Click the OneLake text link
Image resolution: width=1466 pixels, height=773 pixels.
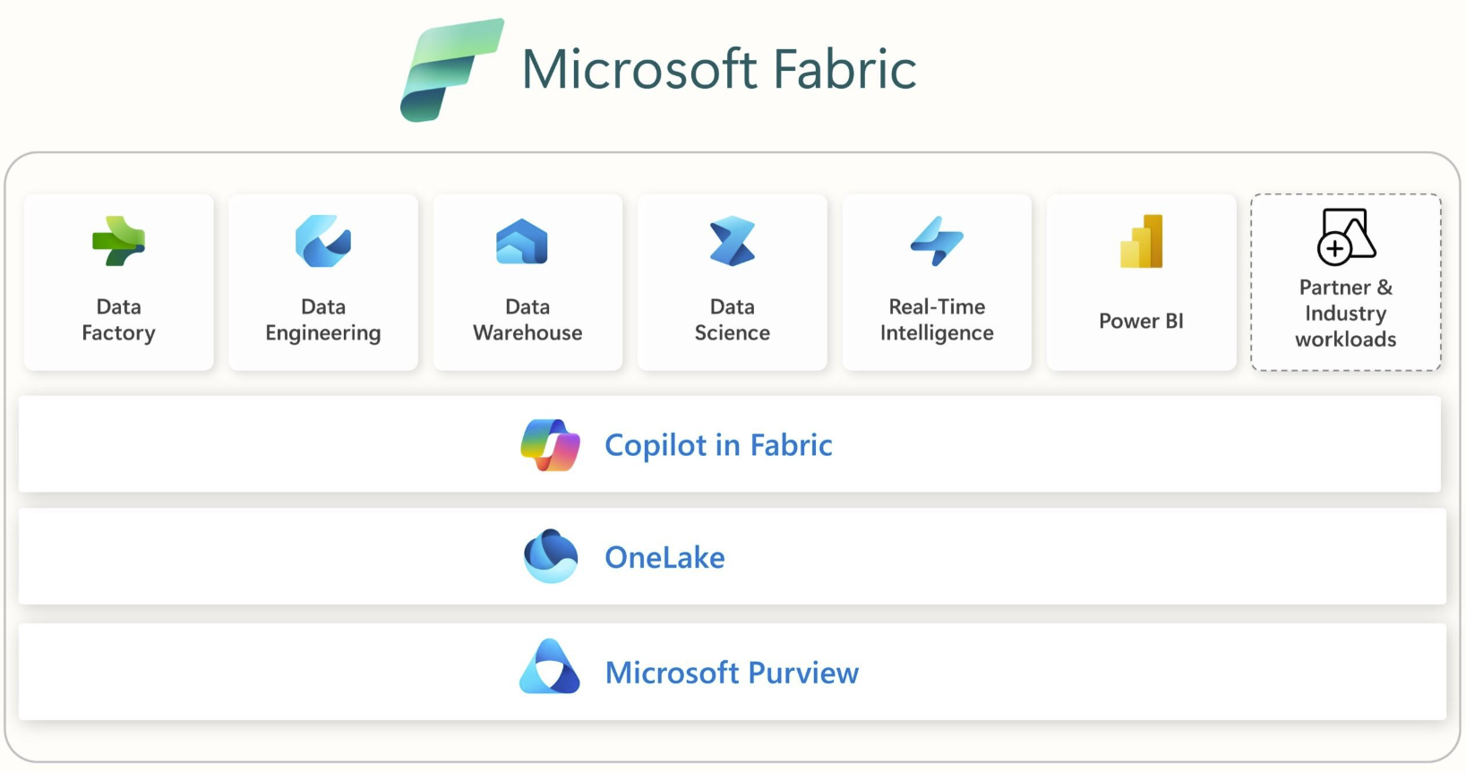coord(664,557)
